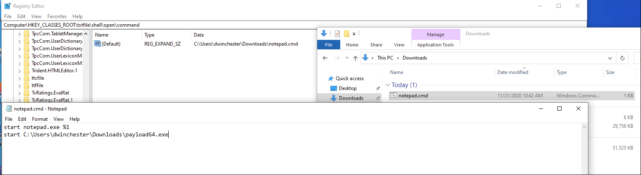Click This PC in Explorer breadcrumb
Screen dimensions: 641x175
point(385,58)
